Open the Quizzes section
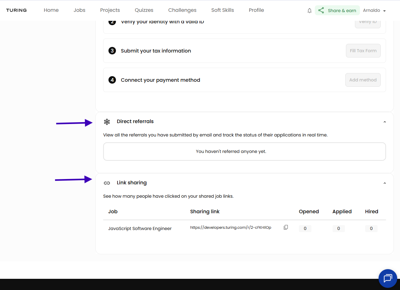 [144, 10]
